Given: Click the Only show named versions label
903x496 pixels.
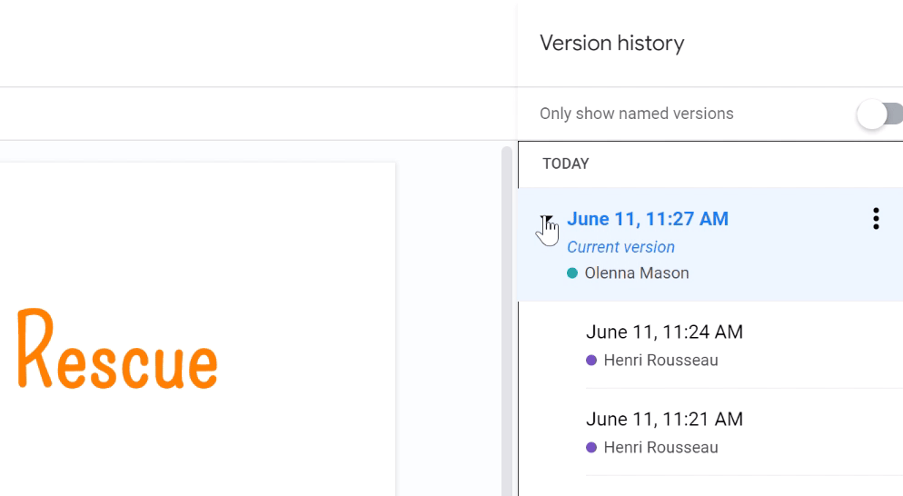Looking at the screenshot, I should pyautogui.click(x=636, y=114).
